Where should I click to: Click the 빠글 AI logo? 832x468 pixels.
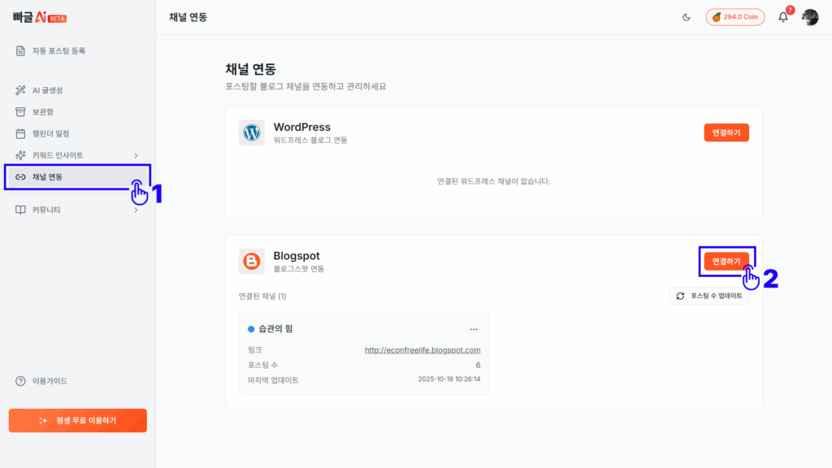40,17
